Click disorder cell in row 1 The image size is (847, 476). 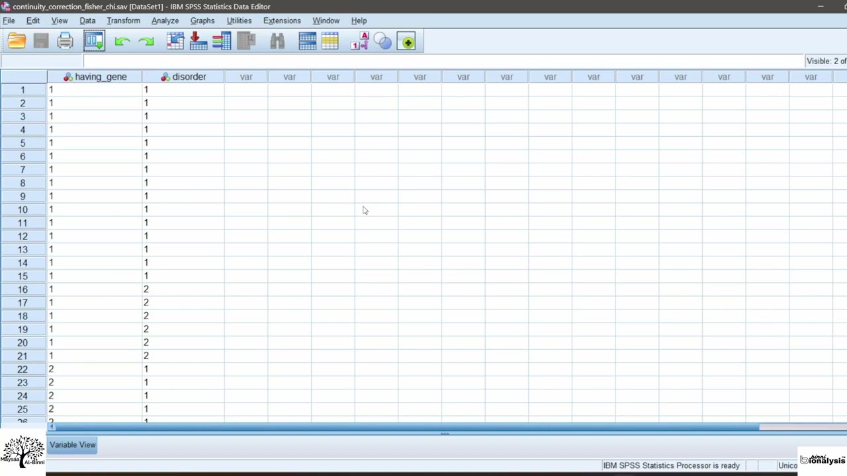click(183, 90)
